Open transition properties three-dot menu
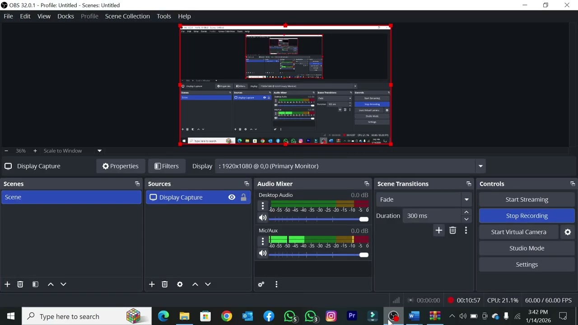 (466, 231)
